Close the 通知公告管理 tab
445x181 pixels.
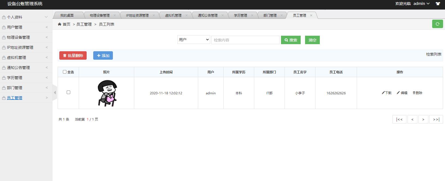pos(222,15)
